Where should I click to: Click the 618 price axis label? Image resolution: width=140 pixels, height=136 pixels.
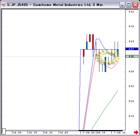tap(131, 116)
